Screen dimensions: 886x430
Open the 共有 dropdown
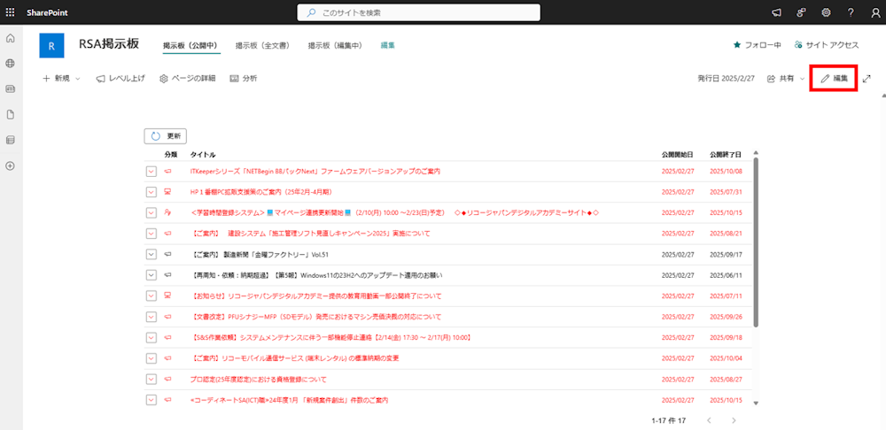tap(785, 79)
